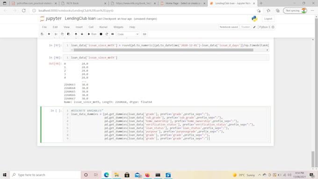Open Microsoft Edge from the taskbar

tap(107, 175)
